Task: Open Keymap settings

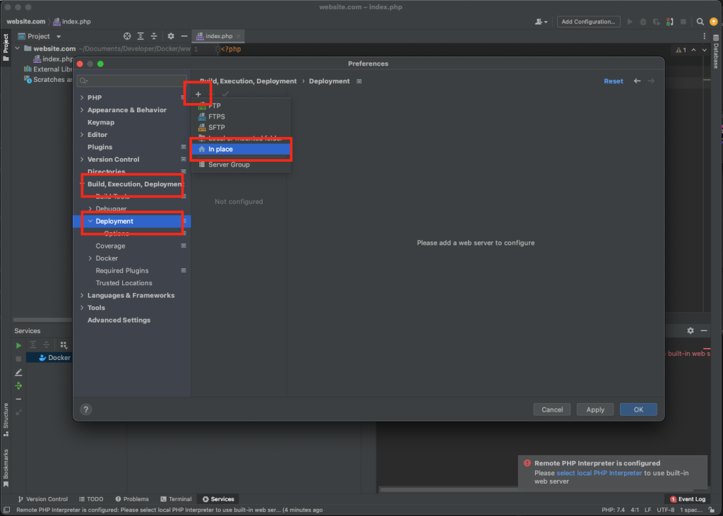Action: tap(101, 122)
